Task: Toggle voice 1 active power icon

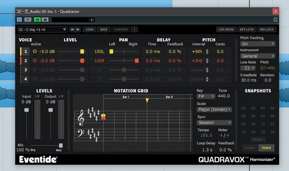Action: tap(35, 51)
